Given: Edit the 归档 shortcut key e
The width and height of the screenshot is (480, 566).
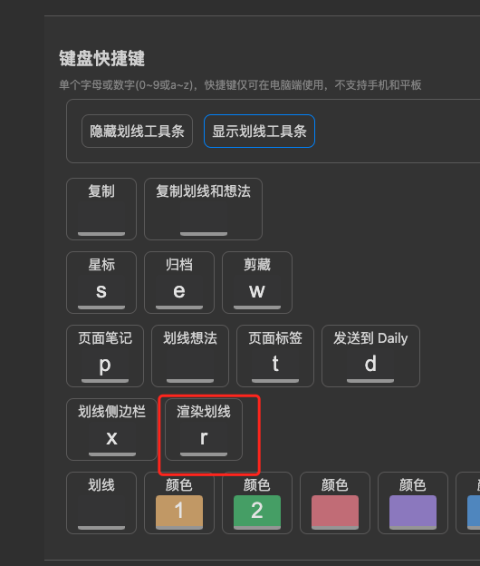Looking at the screenshot, I should pyautogui.click(x=179, y=293).
